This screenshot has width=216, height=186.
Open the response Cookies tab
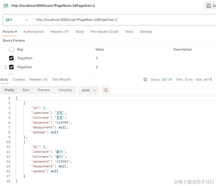tap(19, 79)
